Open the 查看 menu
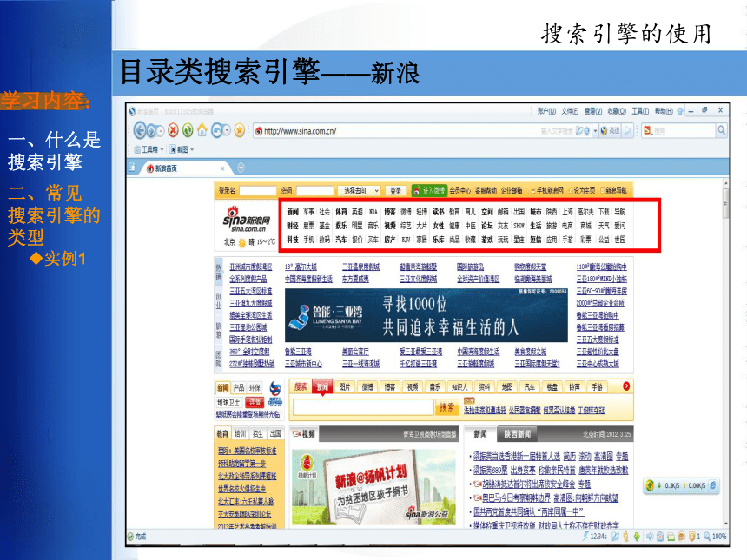This screenshot has height=560, width=747. [x=593, y=111]
